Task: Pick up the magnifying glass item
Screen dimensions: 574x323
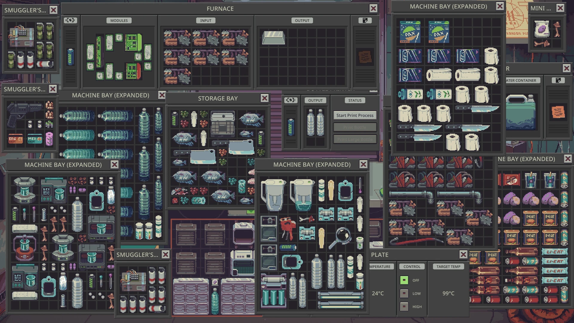Action: point(340,238)
